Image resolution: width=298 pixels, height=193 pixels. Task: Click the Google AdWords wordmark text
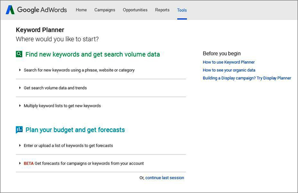[x=42, y=10]
